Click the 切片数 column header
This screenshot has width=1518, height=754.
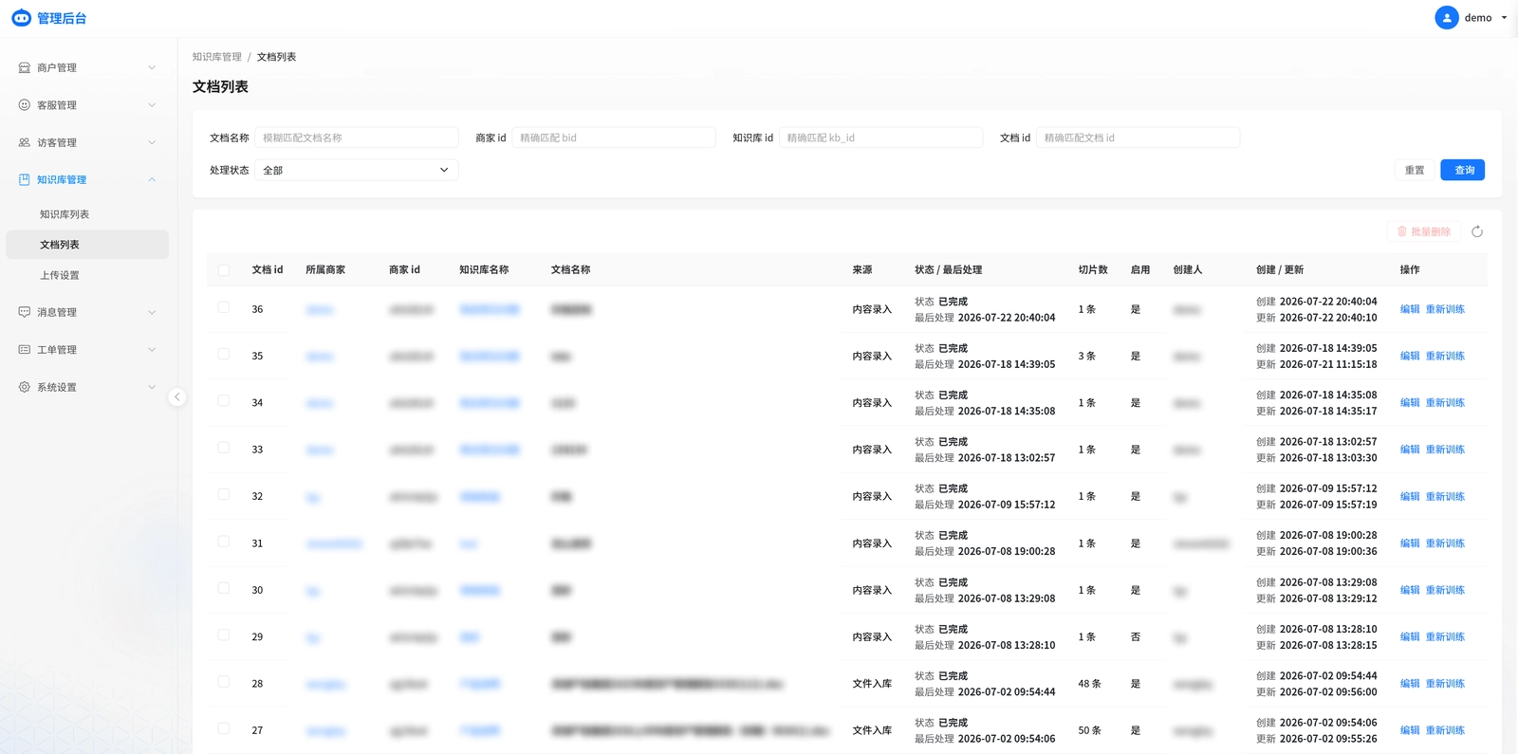[1093, 270]
